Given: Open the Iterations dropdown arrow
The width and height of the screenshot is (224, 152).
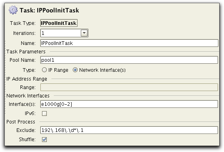Looking at the screenshot, I should click(84, 33).
